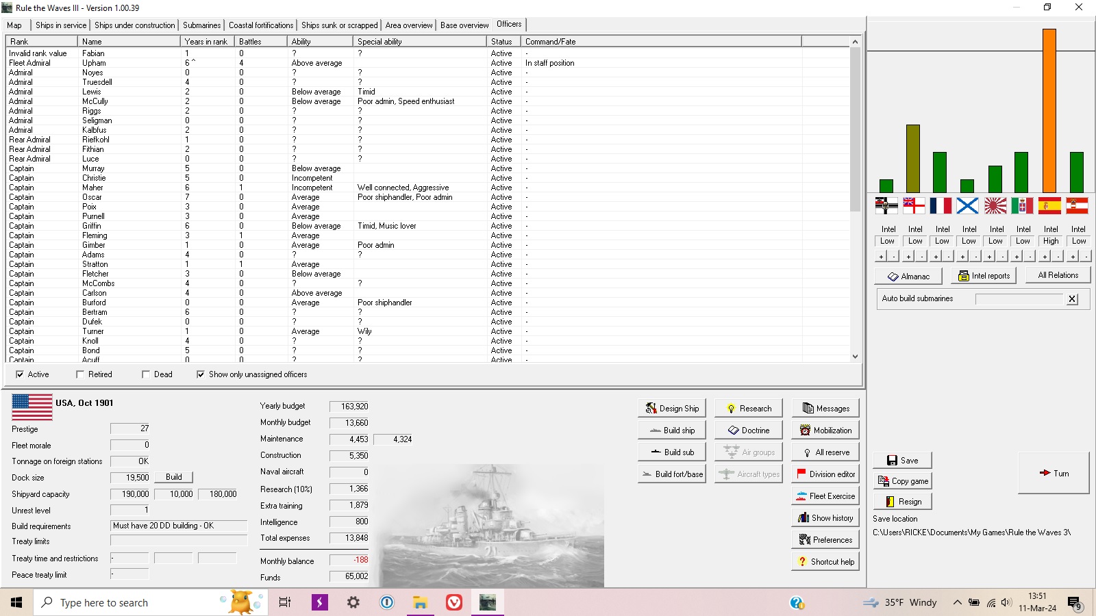Click the USA flag beside the date
Image resolution: width=1096 pixels, height=616 pixels.
[x=32, y=407]
